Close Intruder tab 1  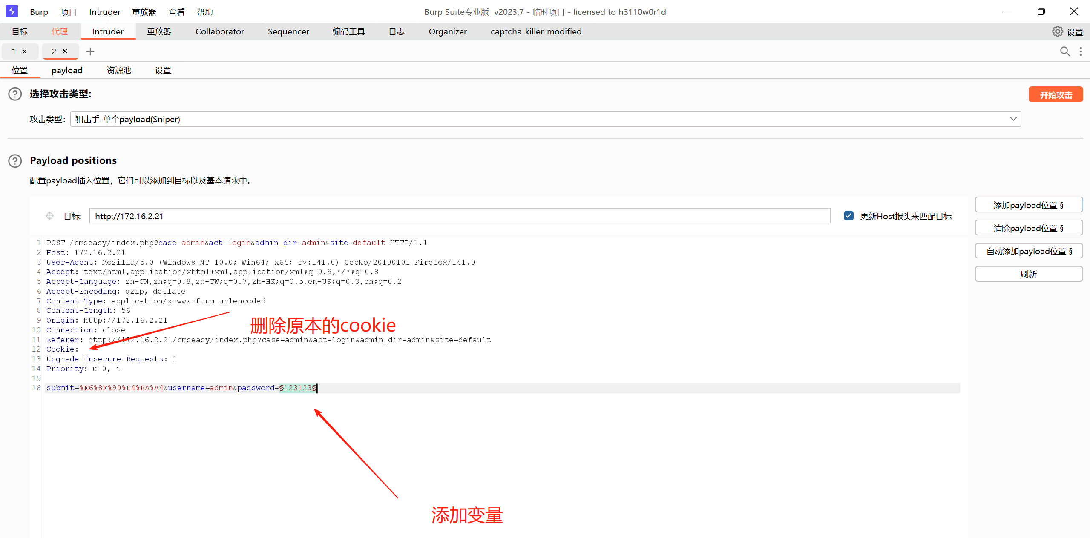click(25, 52)
